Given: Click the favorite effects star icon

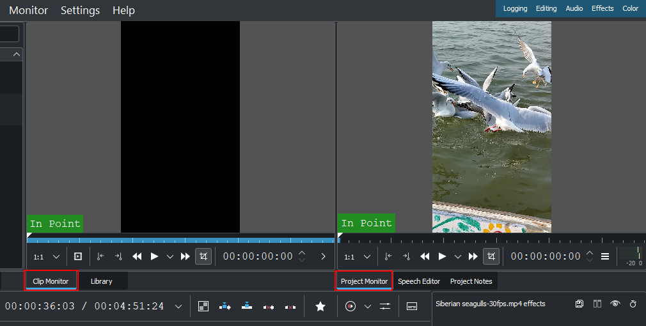Looking at the screenshot, I should pos(320,306).
